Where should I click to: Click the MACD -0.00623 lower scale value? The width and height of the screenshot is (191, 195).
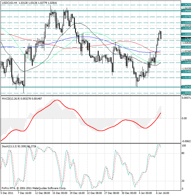(x=186, y=141)
